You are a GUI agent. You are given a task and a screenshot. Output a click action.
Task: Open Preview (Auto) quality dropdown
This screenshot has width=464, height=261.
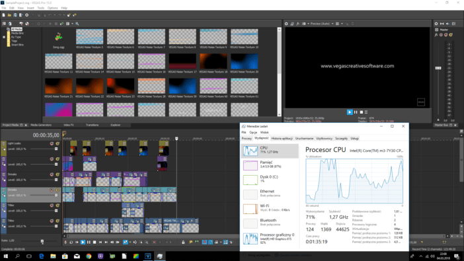(332, 24)
